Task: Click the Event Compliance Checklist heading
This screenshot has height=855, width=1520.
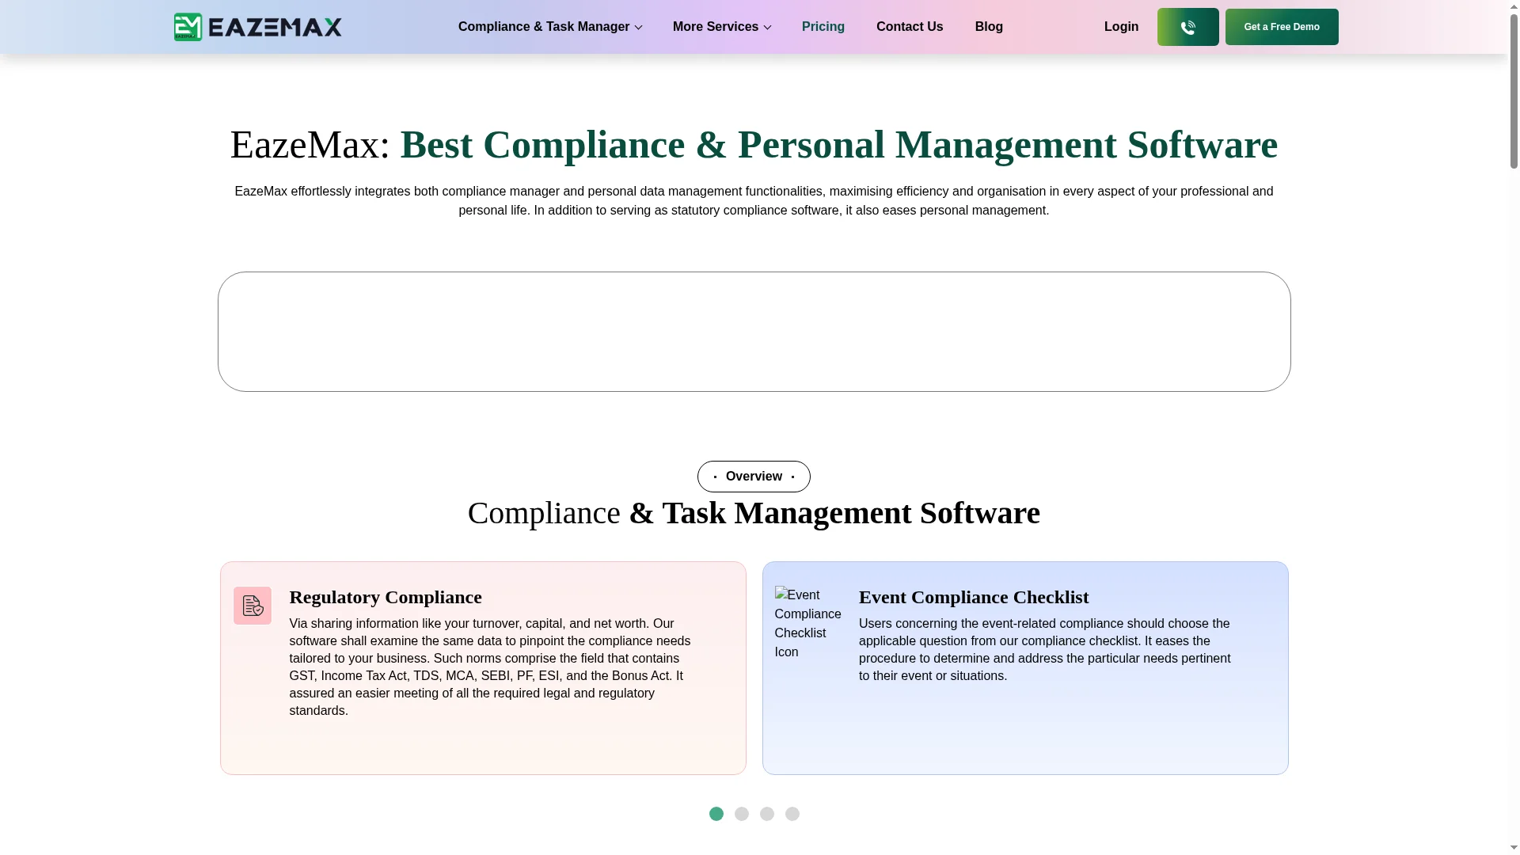Action: pos(974,597)
